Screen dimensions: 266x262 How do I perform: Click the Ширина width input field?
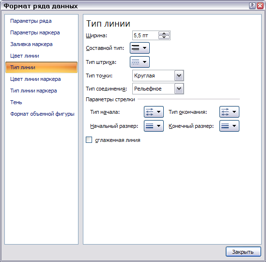point(145,35)
